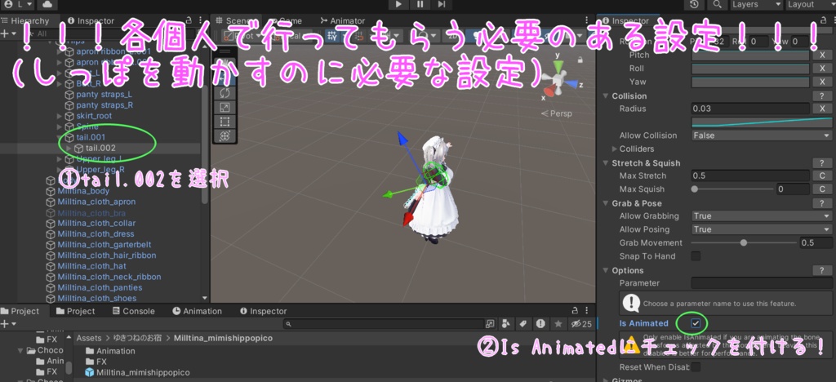Screen dimensions: 836x382
Task: Open the Stretch & Squish help button
Action: pyautogui.click(x=821, y=163)
